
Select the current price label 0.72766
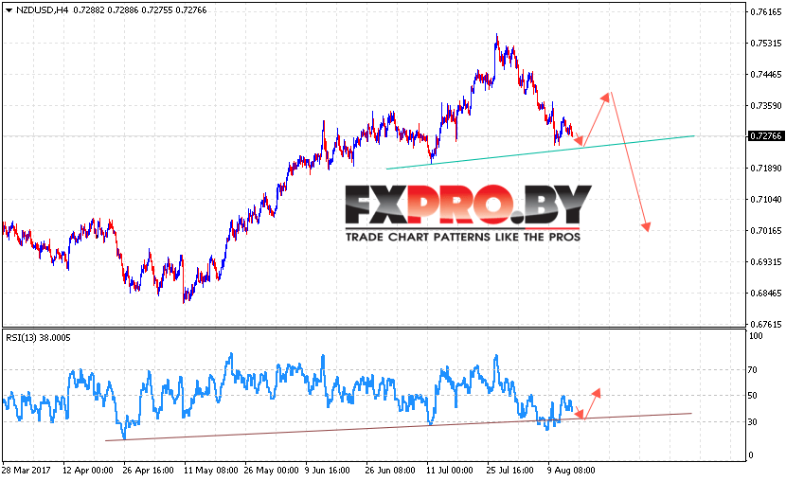pyautogui.click(x=765, y=136)
